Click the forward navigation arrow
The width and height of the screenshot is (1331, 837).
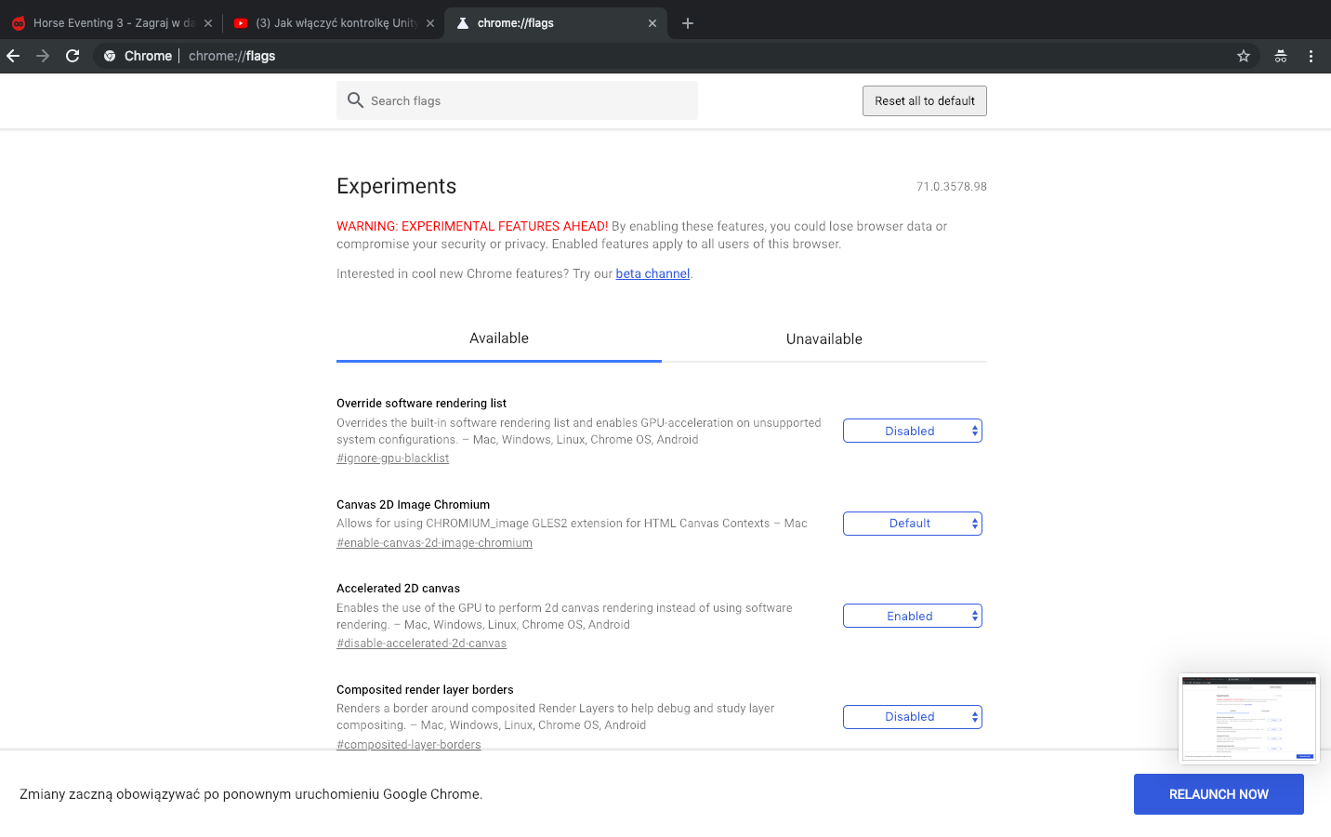(x=43, y=56)
